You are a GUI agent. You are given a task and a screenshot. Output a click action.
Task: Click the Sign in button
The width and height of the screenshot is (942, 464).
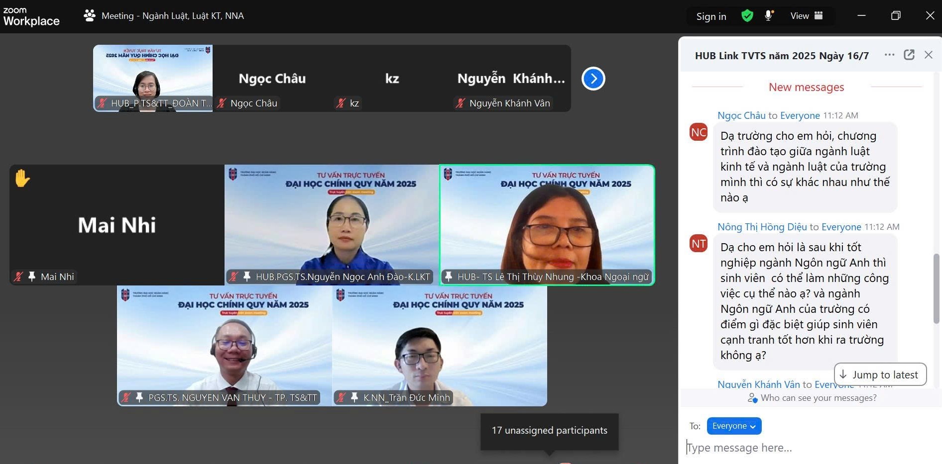click(711, 16)
